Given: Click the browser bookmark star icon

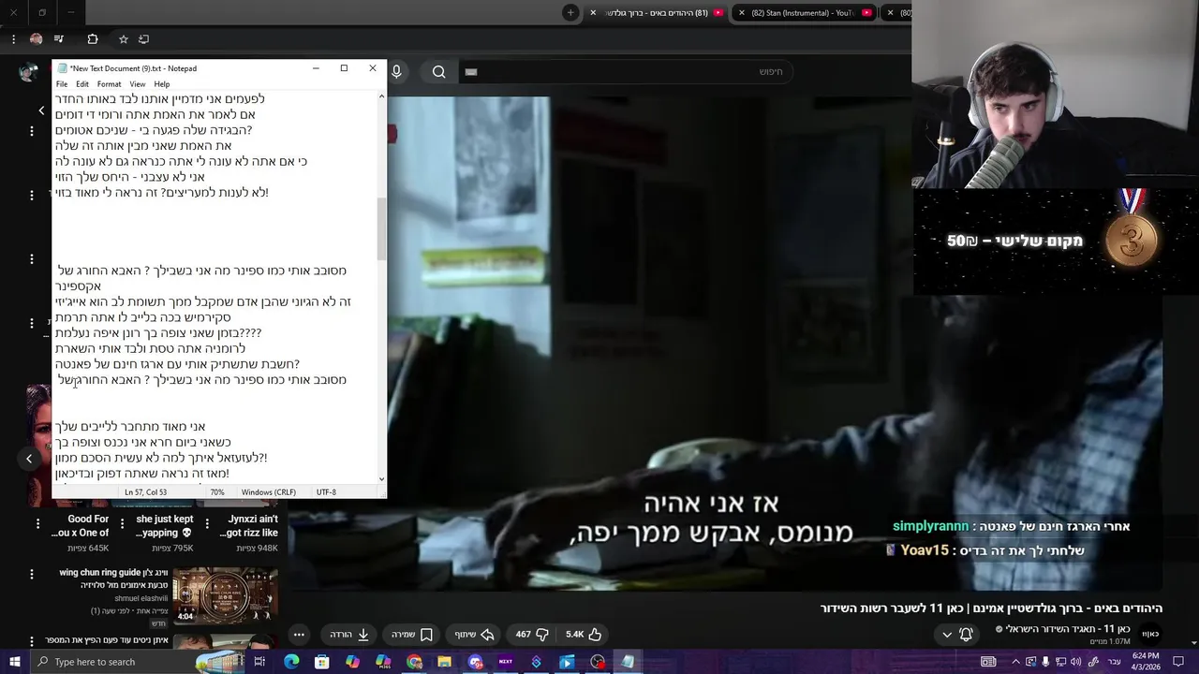Looking at the screenshot, I should [x=123, y=39].
